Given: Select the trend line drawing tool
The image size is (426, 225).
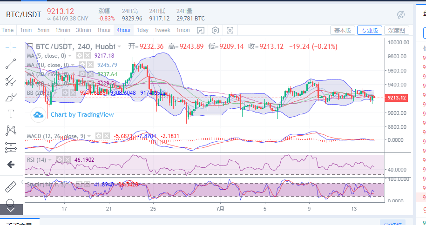Looking at the screenshot, I should [11, 64].
